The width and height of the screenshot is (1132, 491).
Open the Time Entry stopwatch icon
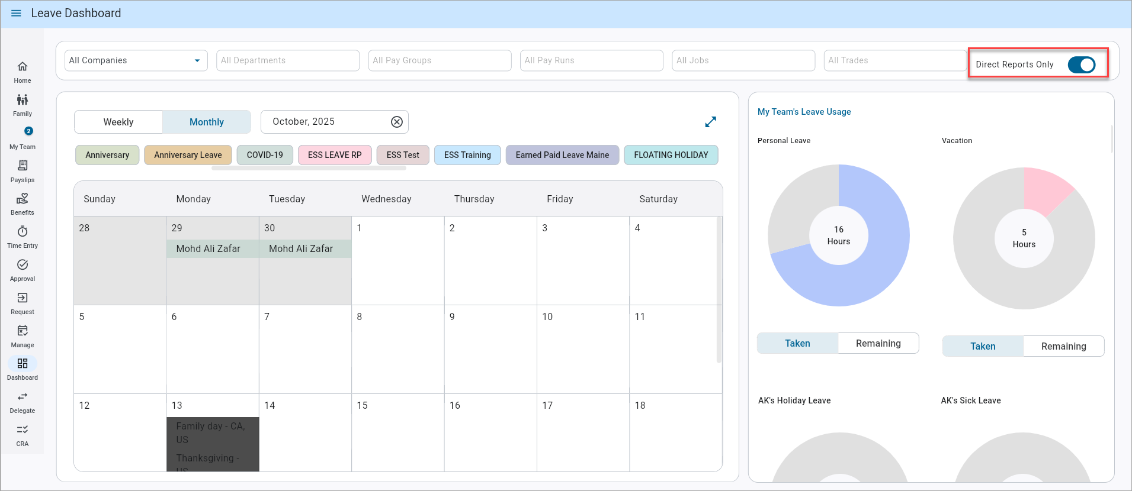(x=23, y=232)
